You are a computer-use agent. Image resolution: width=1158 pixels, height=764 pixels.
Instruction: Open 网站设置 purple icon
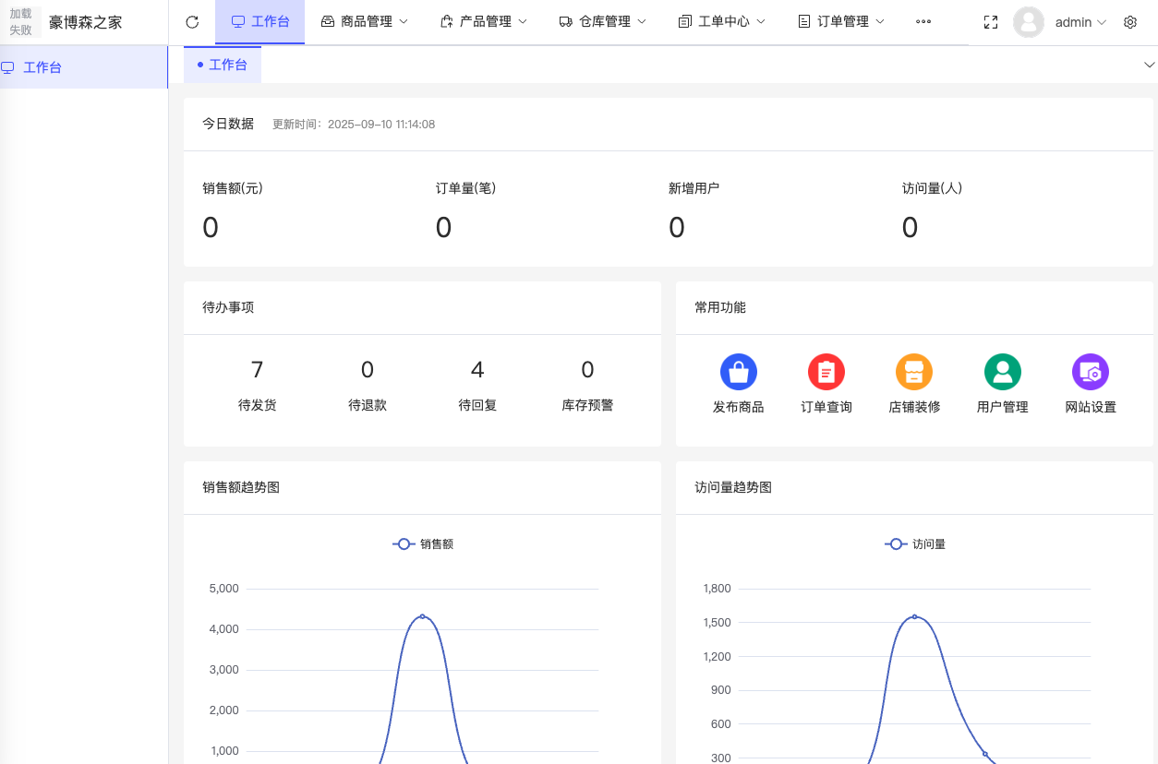[1090, 372]
